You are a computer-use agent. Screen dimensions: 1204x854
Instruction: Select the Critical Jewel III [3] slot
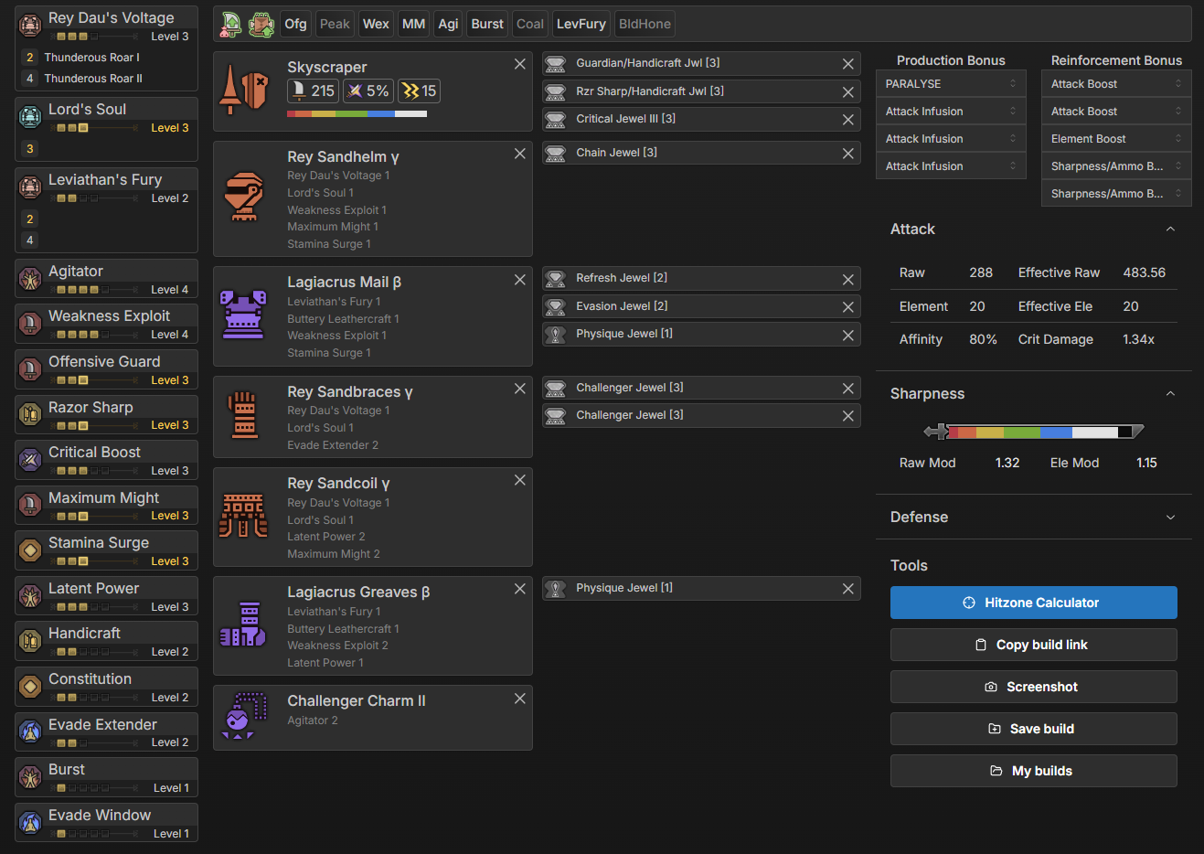point(701,119)
